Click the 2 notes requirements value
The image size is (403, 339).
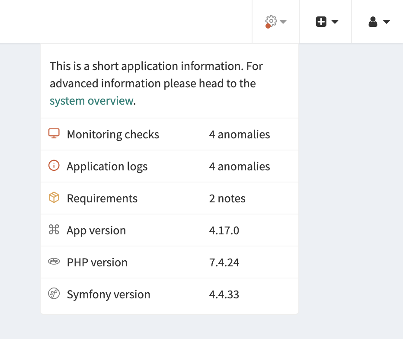click(x=227, y=198)
